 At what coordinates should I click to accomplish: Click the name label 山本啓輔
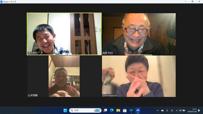pos(32,95)
